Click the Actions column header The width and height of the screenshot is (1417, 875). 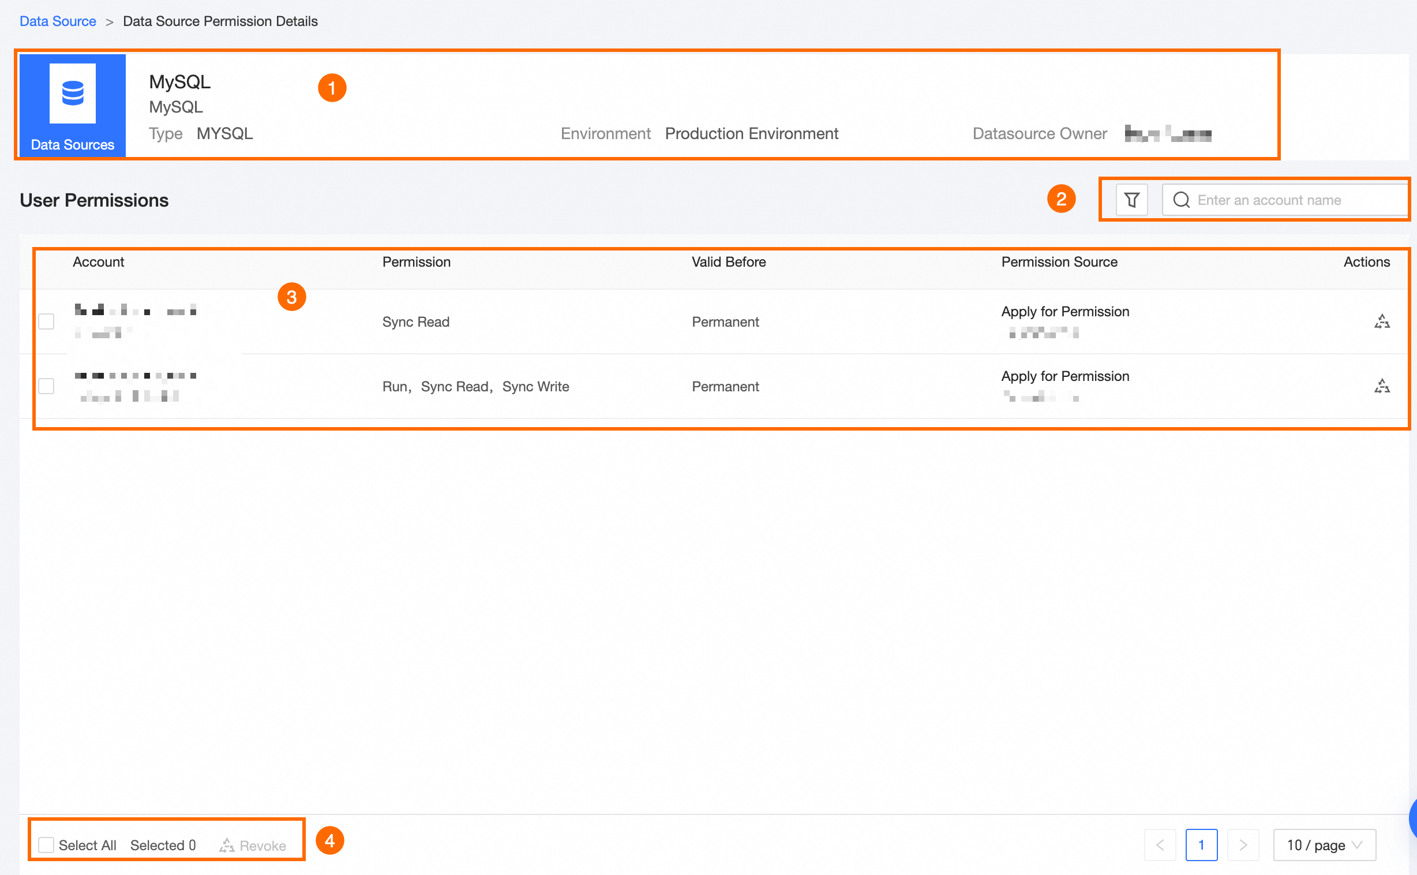[x=1366, y=262]
